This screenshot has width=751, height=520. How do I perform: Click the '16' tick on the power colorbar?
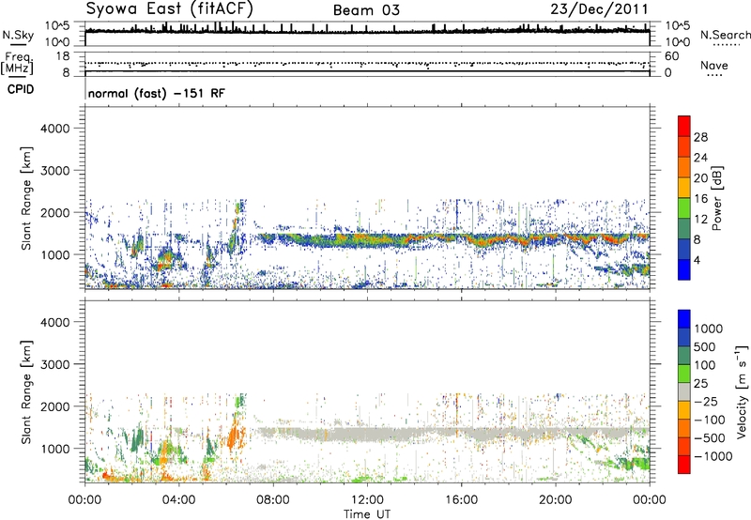(x=700, y=199)
